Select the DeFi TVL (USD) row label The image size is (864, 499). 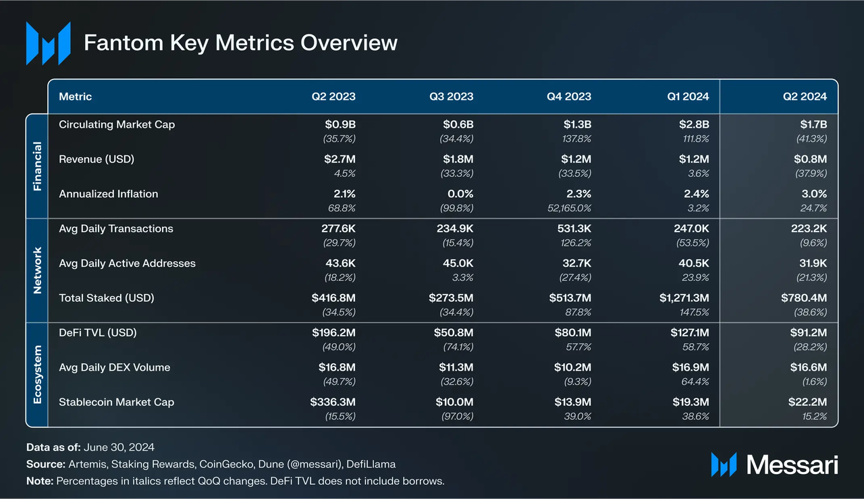pyautogui.click(x=102, y=332)
